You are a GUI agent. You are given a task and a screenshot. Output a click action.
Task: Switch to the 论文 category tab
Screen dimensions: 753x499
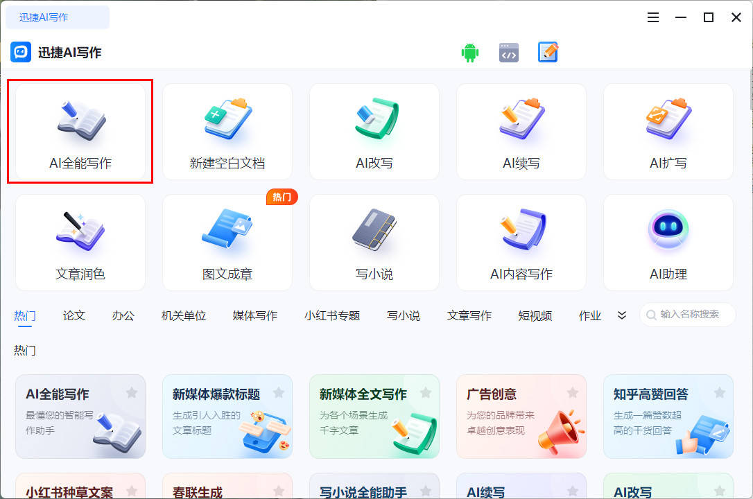[74, 315]
